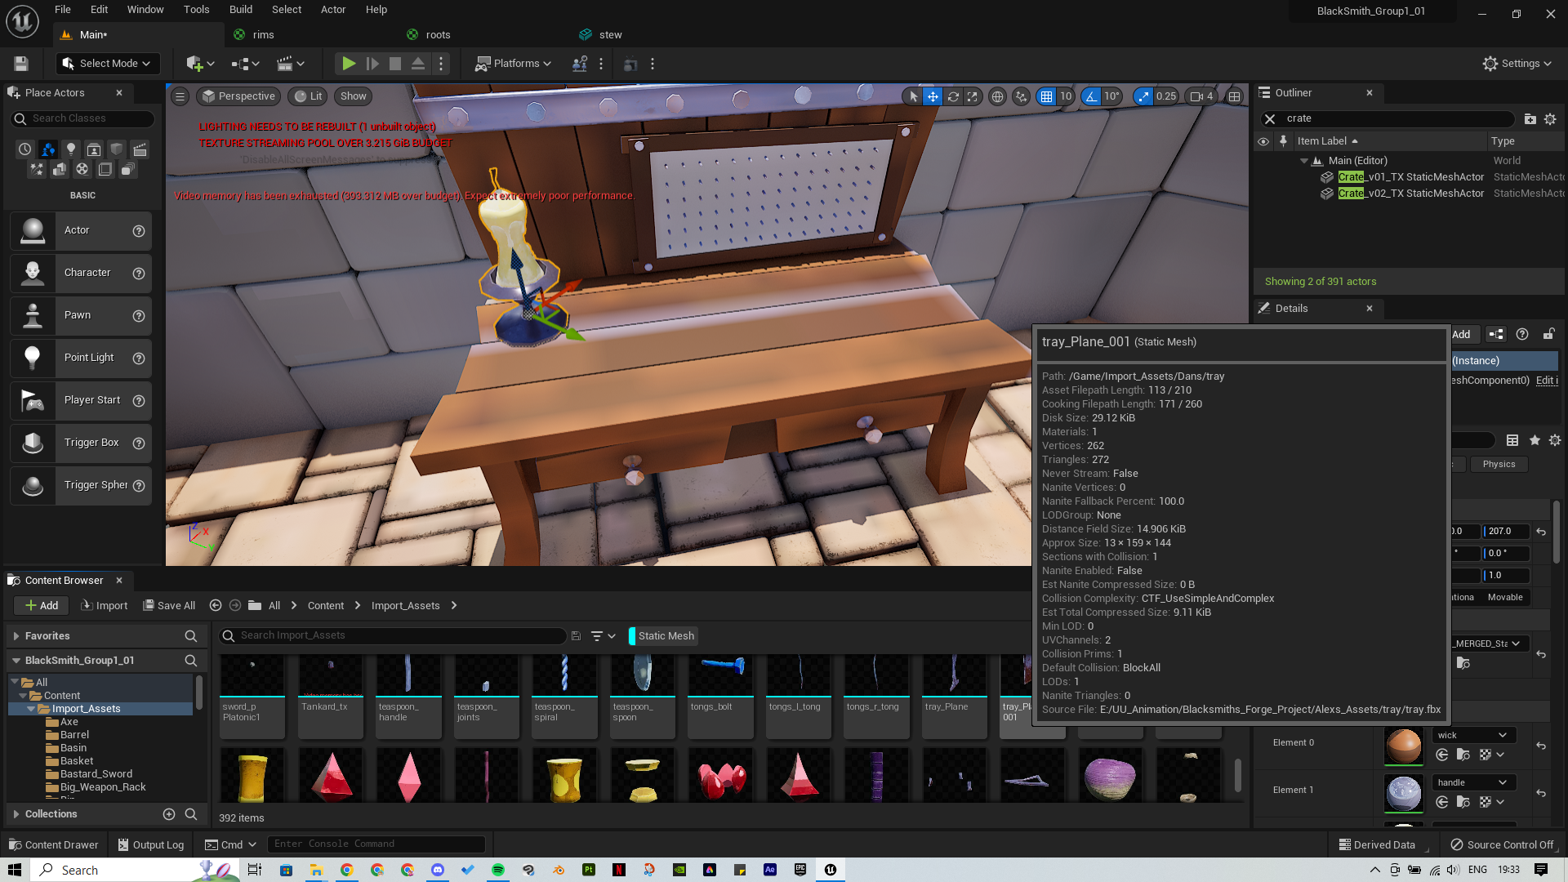Save the current level with the floppy icon

pos(21,64)
